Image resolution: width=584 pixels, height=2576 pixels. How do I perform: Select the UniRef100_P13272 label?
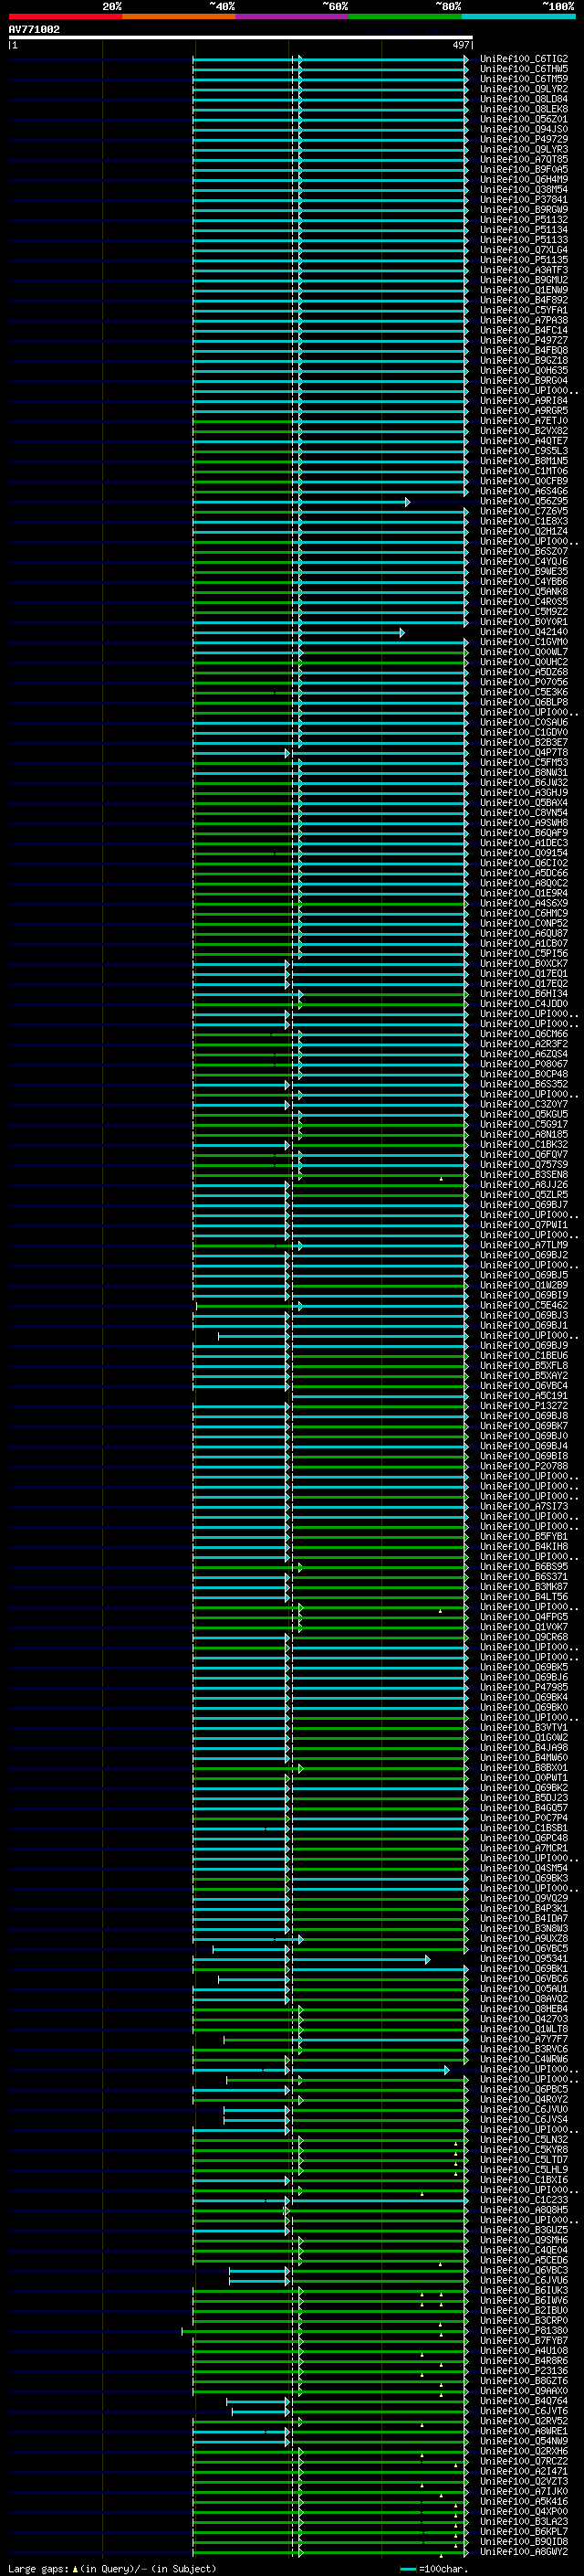[x=524, y=1406]
